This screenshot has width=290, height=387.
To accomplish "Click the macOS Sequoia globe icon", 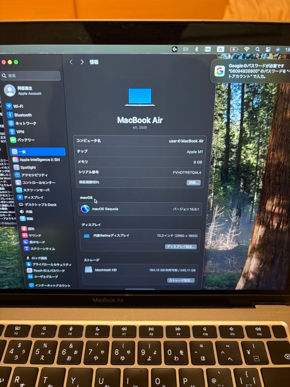I will pyautogui.click(x=85, y=209).
